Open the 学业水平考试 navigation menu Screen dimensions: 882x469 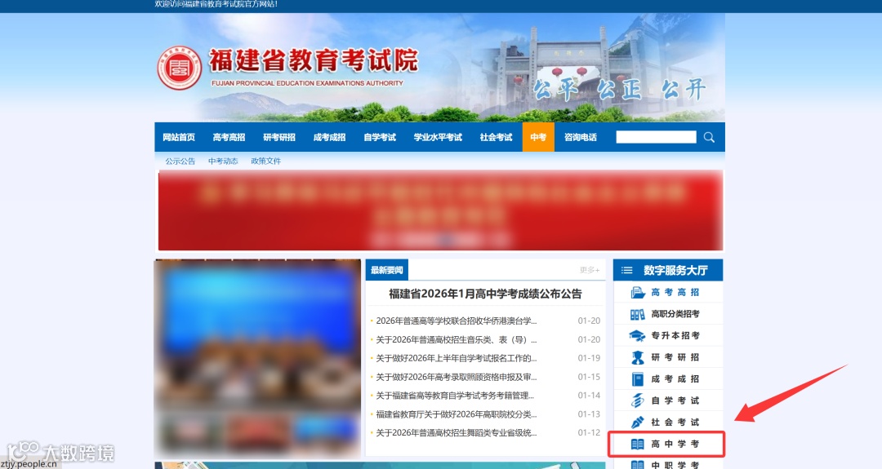(438, 137)
